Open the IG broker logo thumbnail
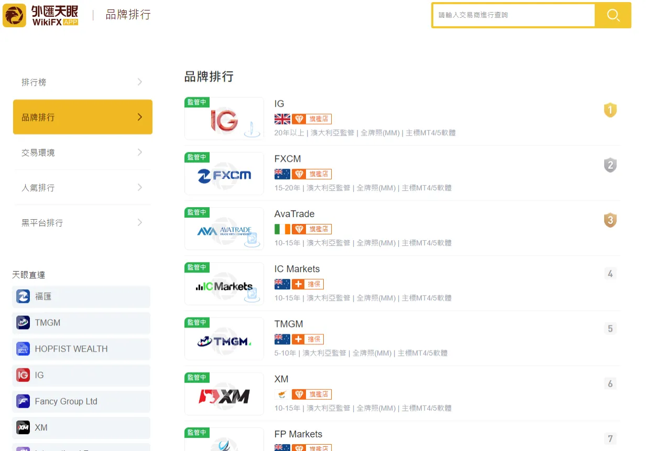 224,118
